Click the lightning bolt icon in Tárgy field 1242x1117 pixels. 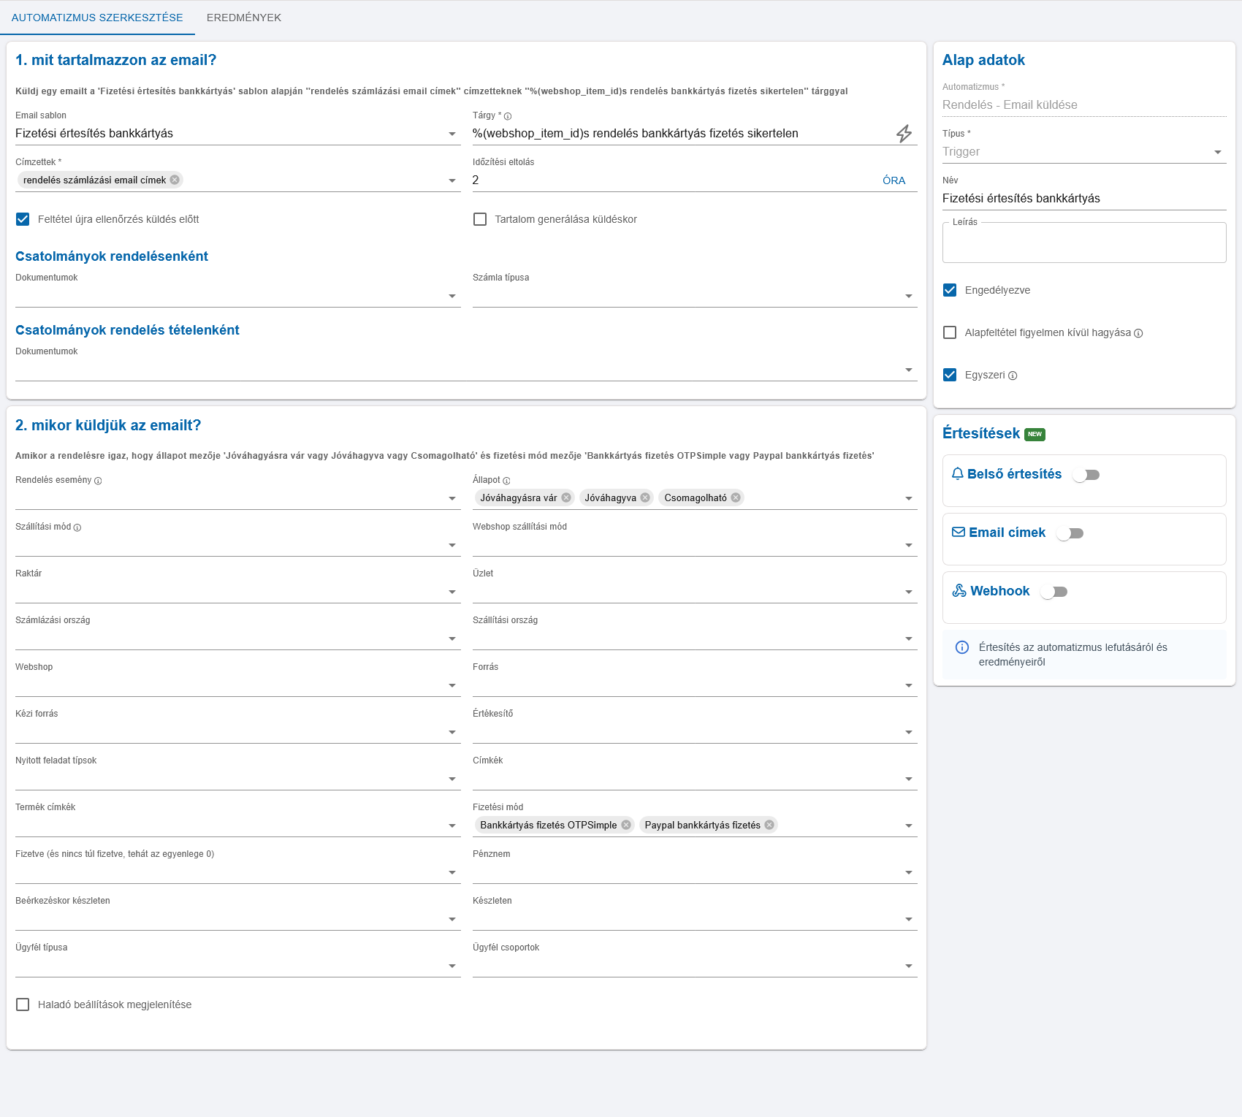[x=904, y=134]
